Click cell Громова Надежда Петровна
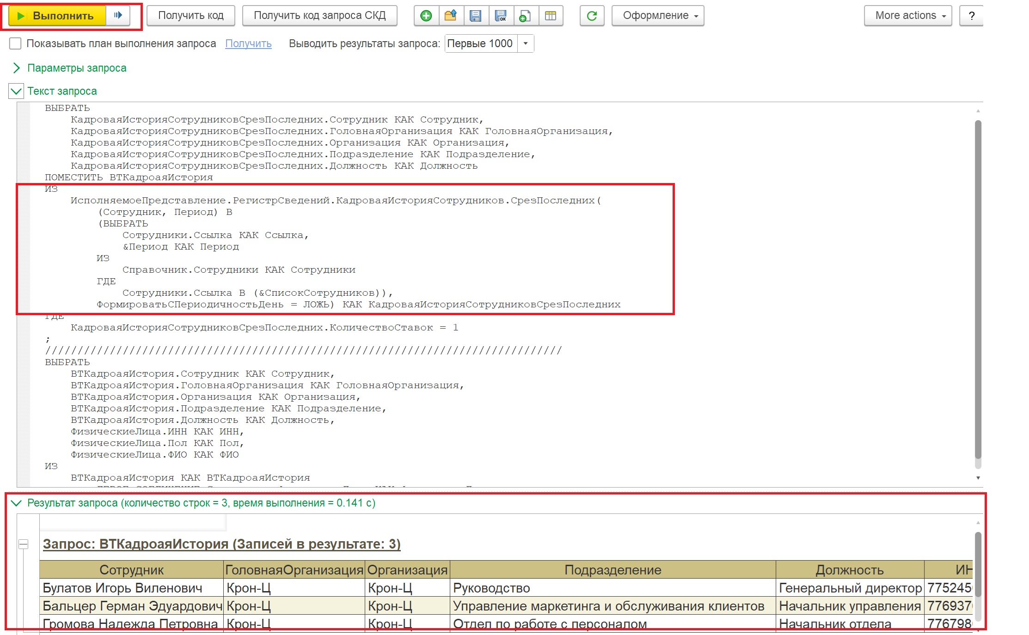1029x635 pixels. pos(132,623)
